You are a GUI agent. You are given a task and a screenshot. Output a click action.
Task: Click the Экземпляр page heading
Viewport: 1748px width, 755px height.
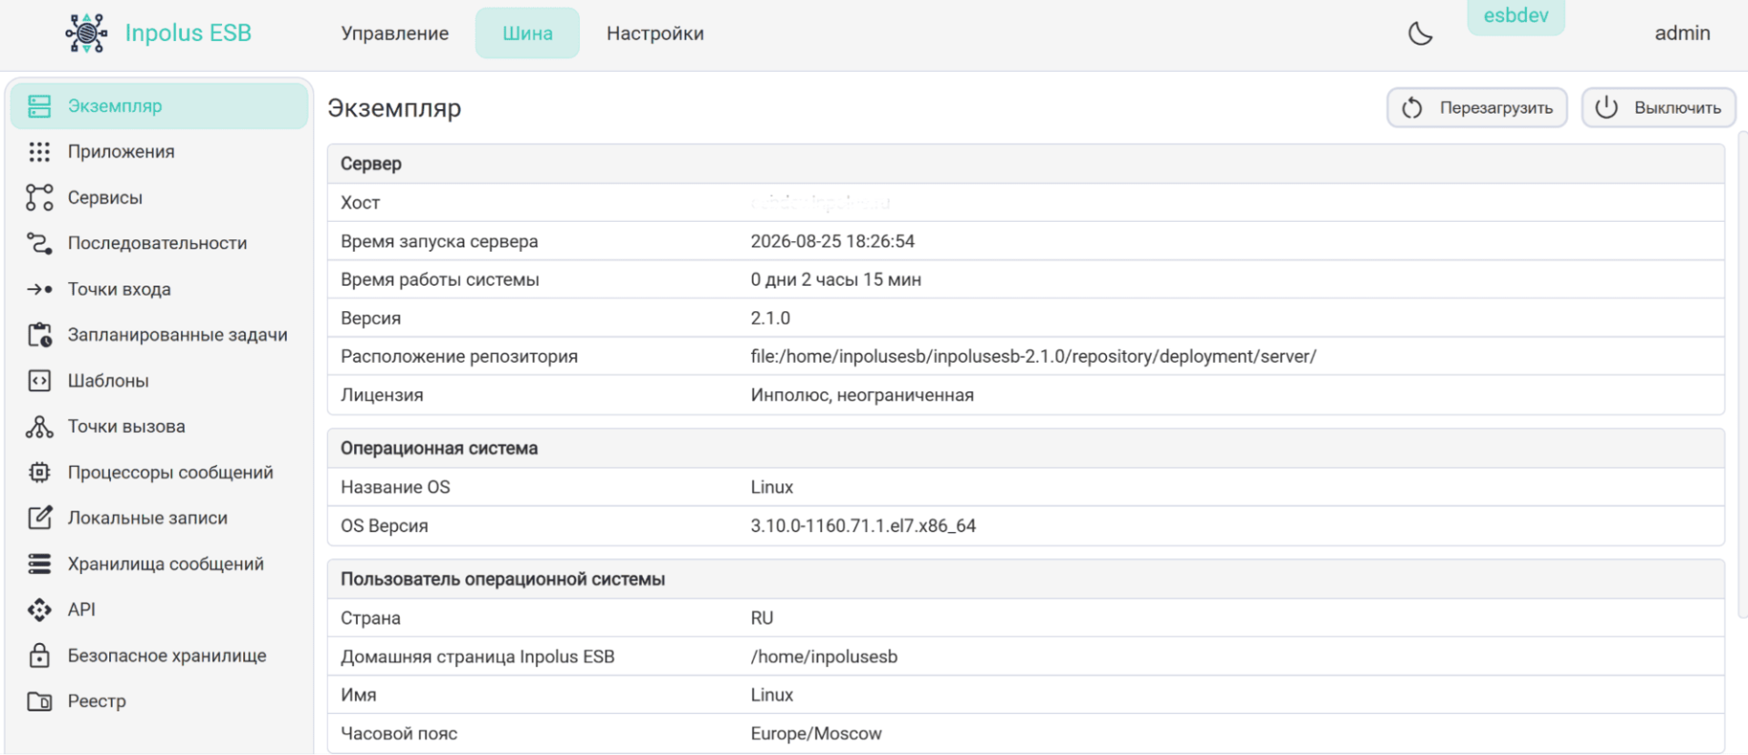pyautogui.click(x=394, y=108)
